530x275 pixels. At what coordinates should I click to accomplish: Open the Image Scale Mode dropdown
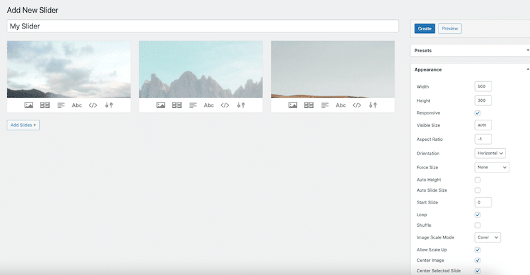tap(488, 237)
